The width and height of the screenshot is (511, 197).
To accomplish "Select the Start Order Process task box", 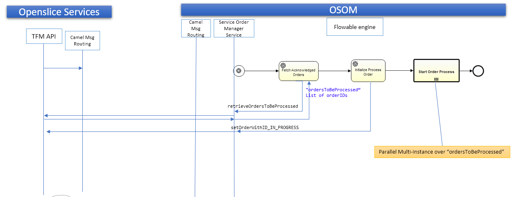I will pyautogui.click(x=436, y=71).
